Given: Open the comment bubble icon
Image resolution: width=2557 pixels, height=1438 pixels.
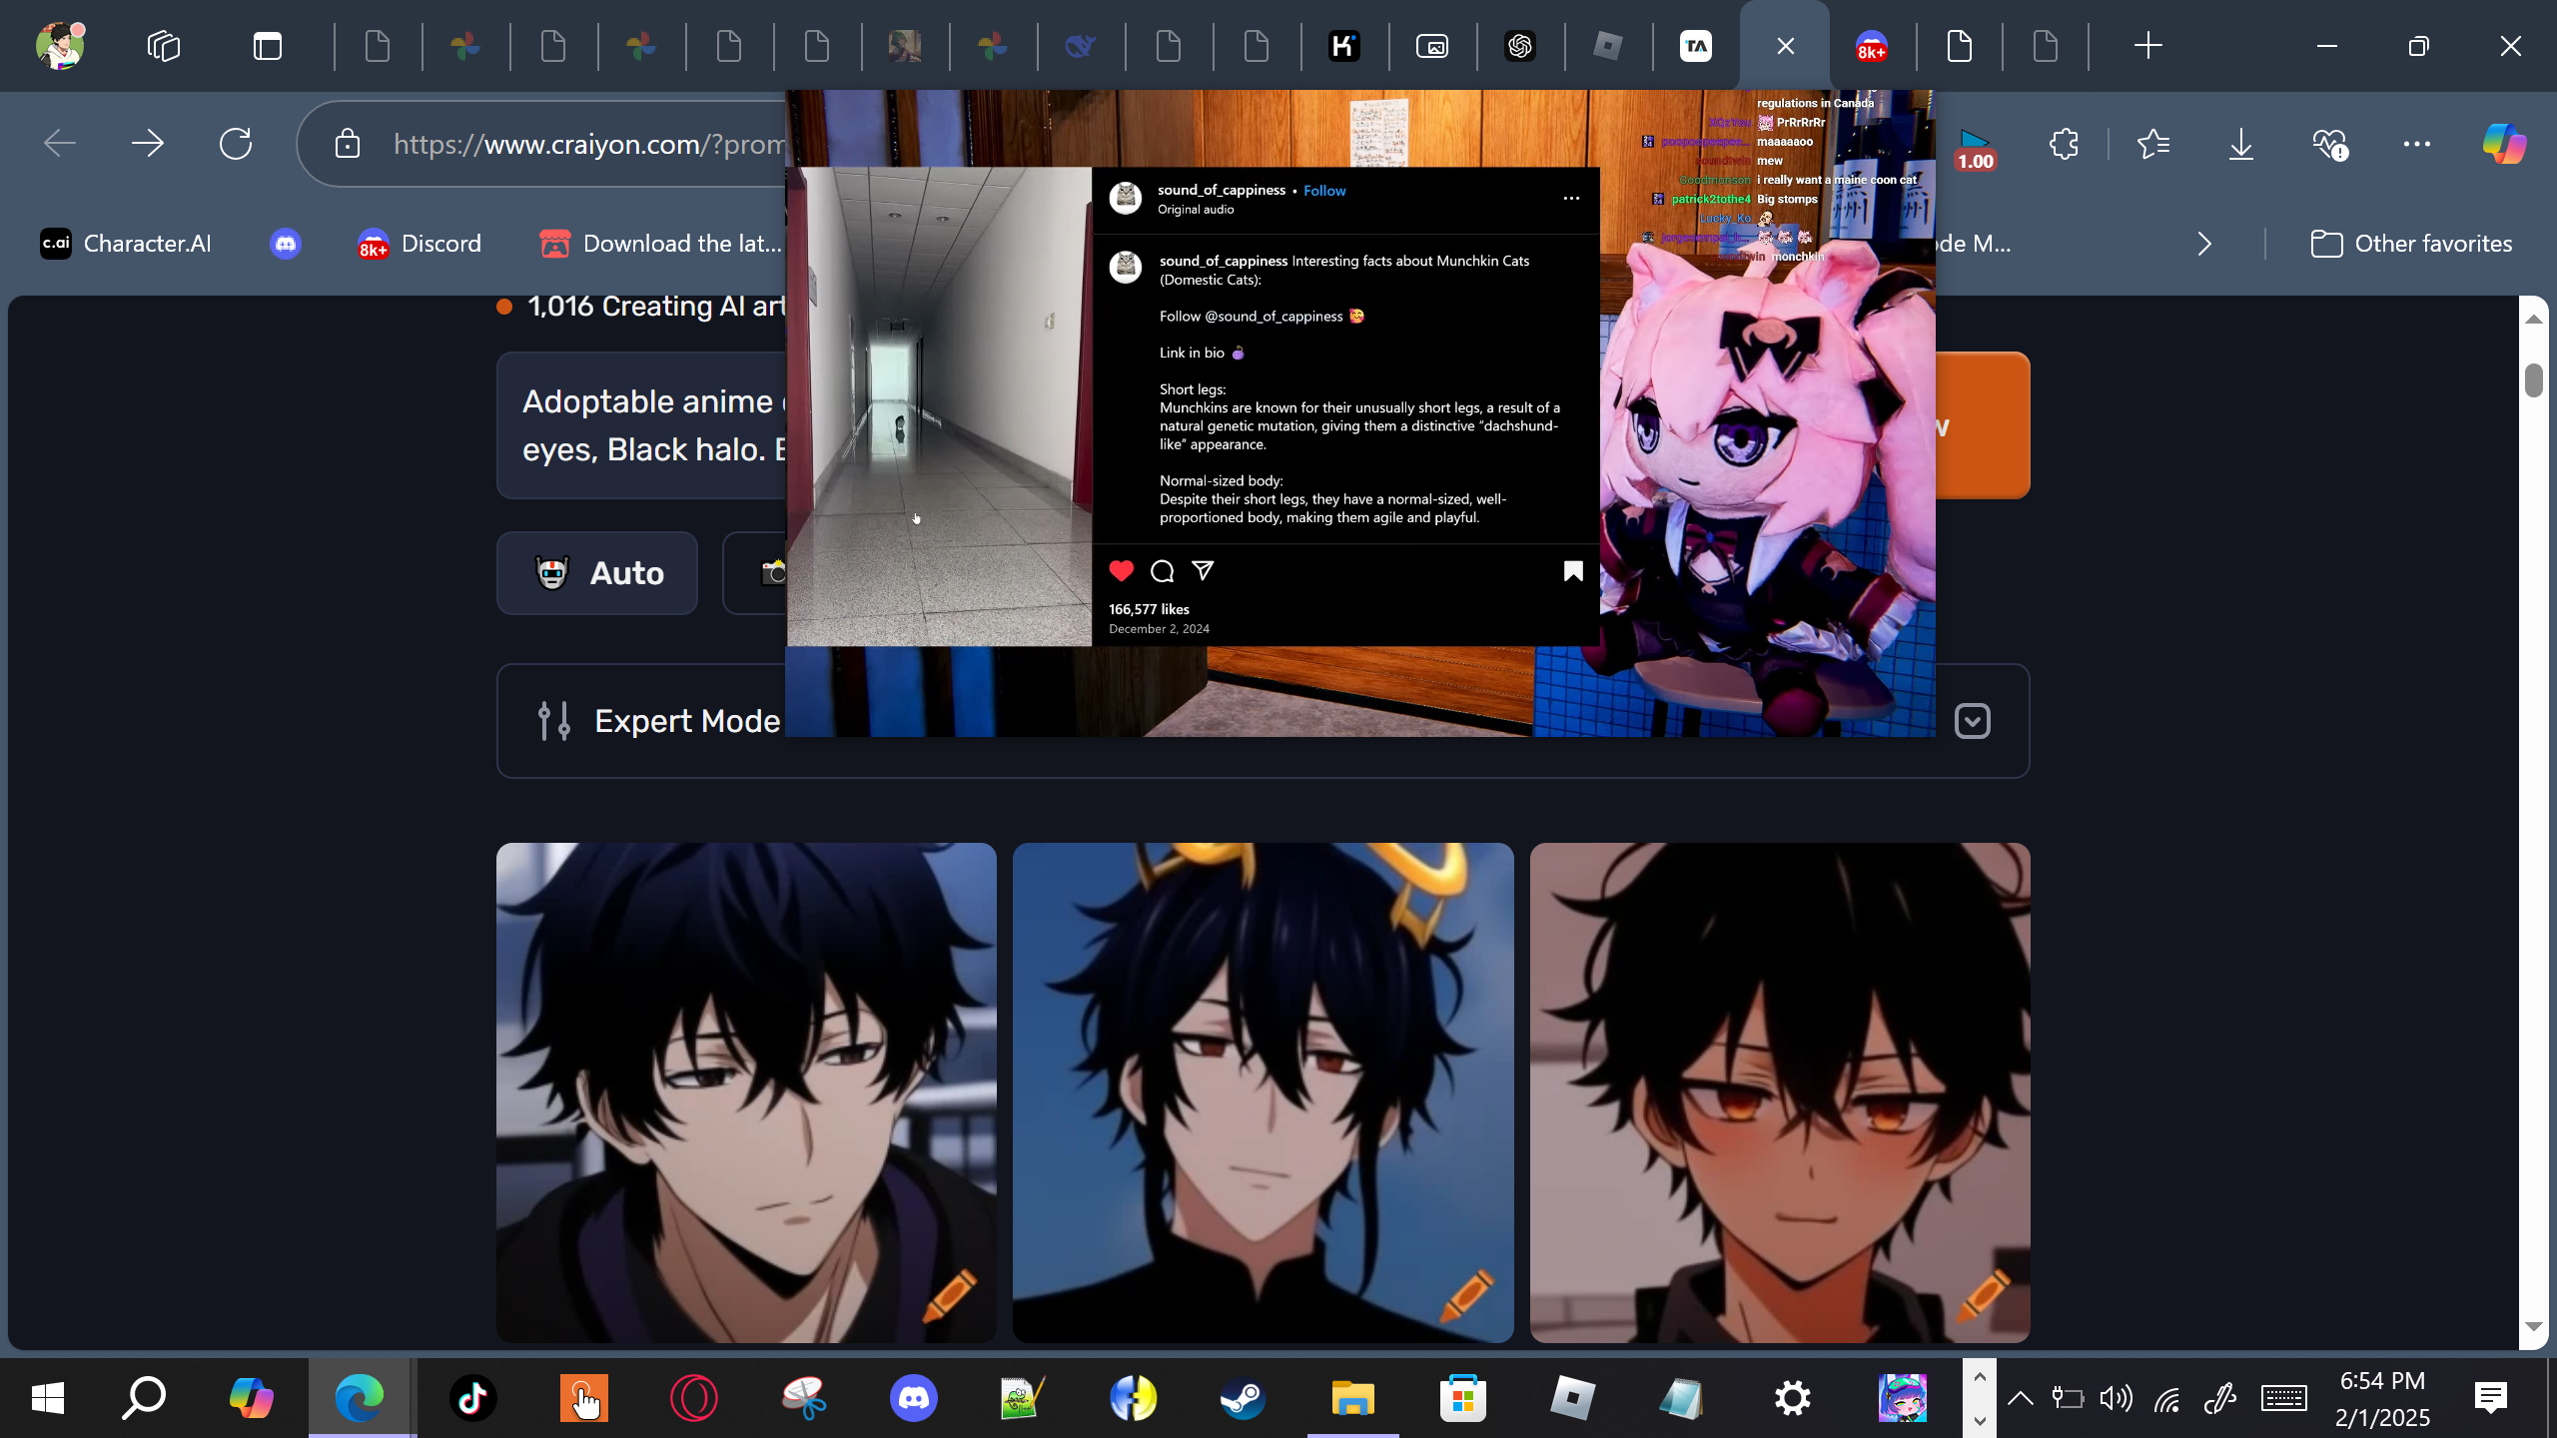Looking at the screenshot, I should (1162, 571).
